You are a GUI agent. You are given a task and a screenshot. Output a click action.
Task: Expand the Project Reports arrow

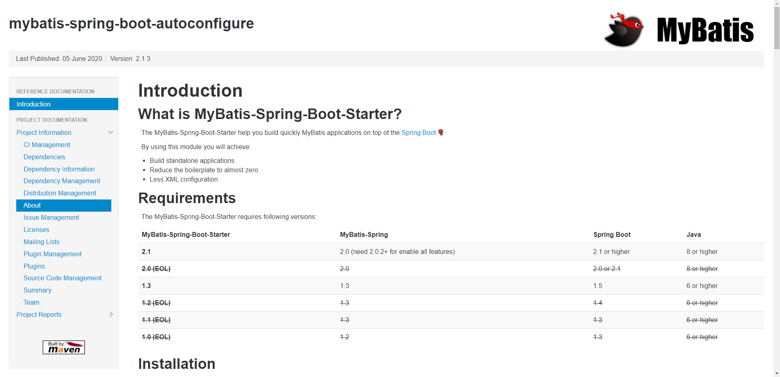click(x=111, y=314)
